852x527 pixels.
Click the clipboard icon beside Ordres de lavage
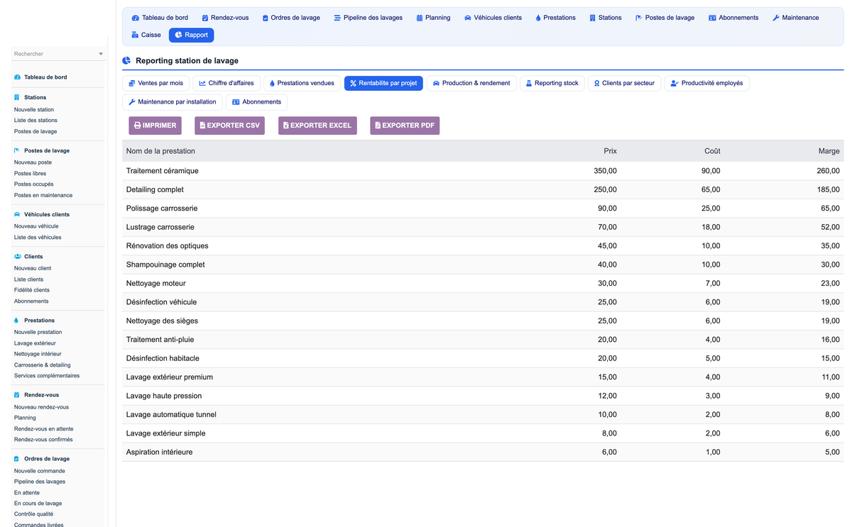click(266, 18)
